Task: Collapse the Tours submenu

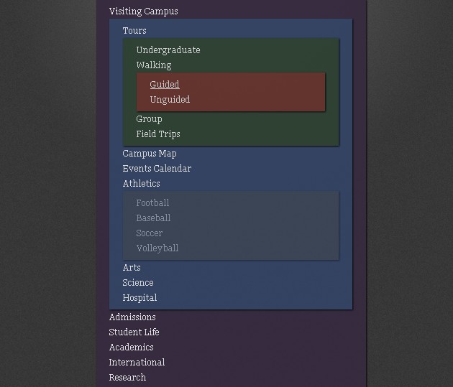Action: click(134, 31)
